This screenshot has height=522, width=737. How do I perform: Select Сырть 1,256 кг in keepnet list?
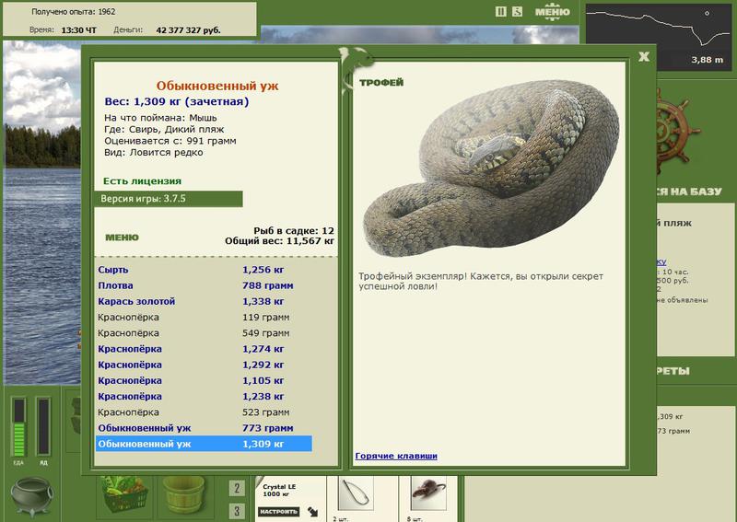[x=204, y=270]
